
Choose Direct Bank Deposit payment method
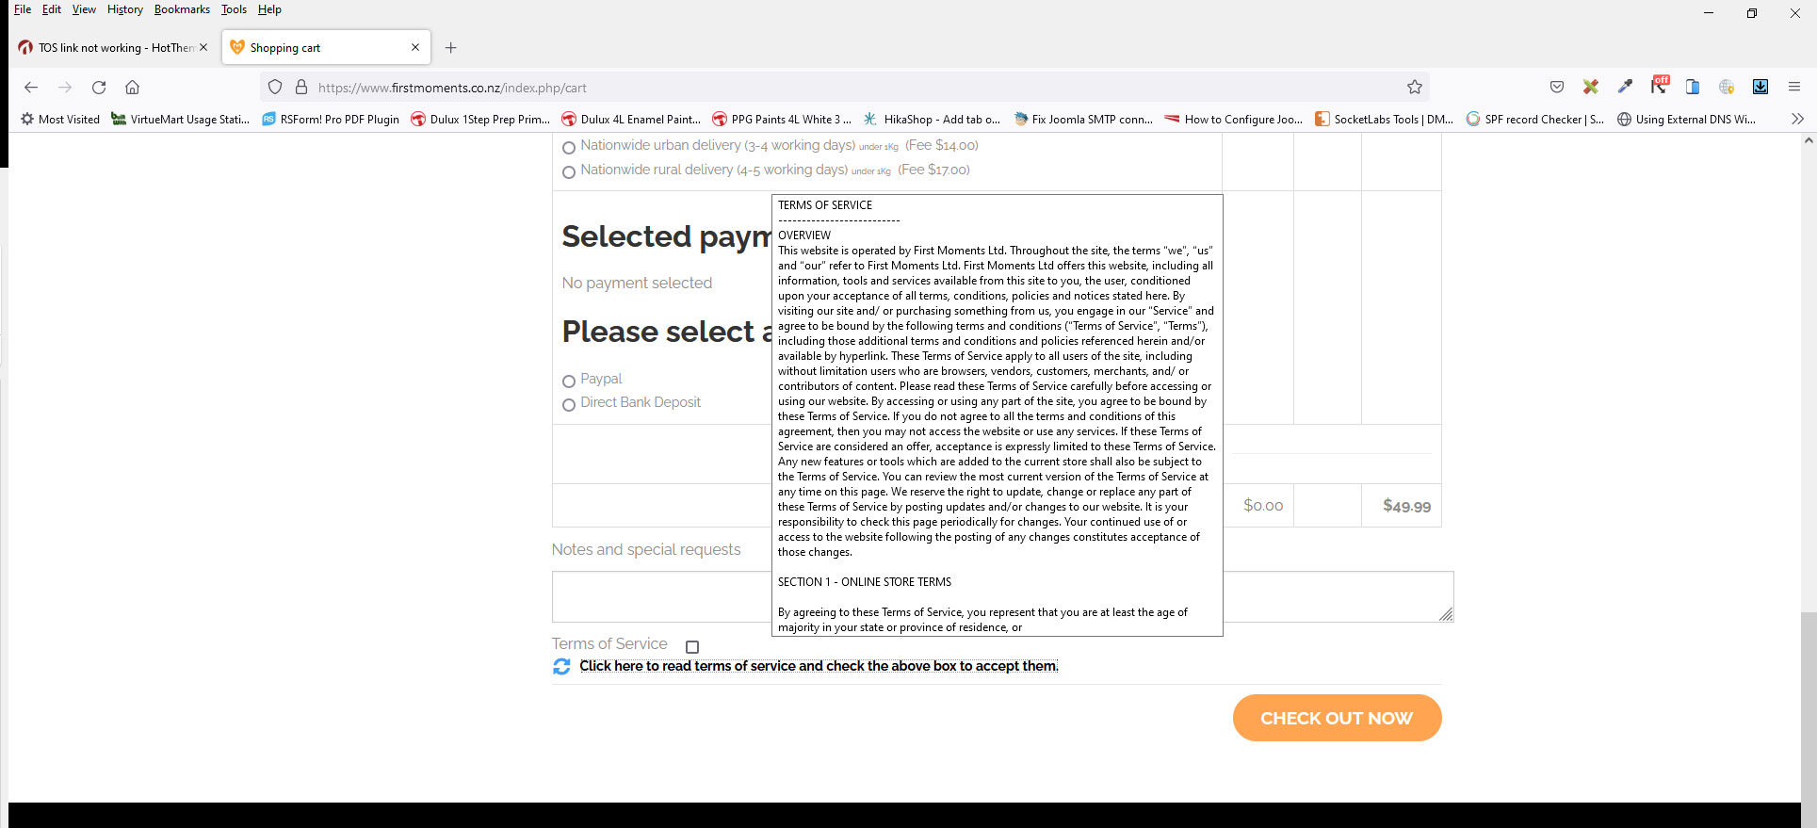(x=569, y=405)
